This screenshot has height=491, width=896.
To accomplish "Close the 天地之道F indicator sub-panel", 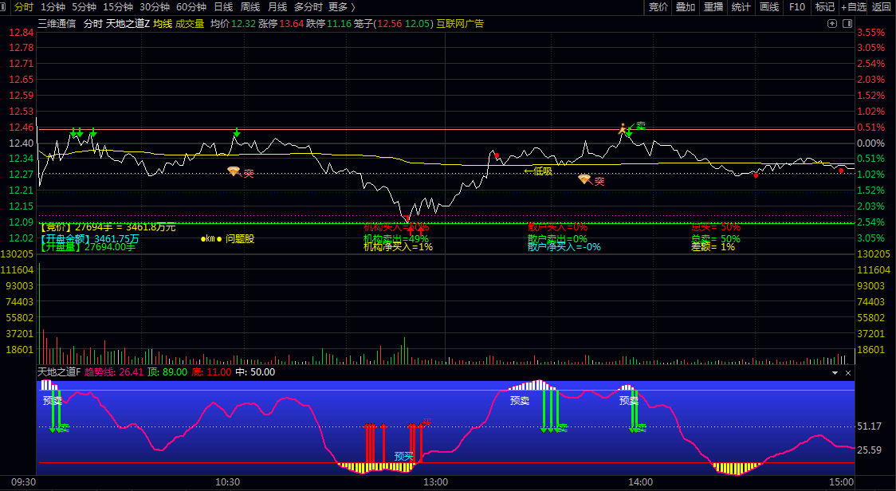I will point(848,373).
